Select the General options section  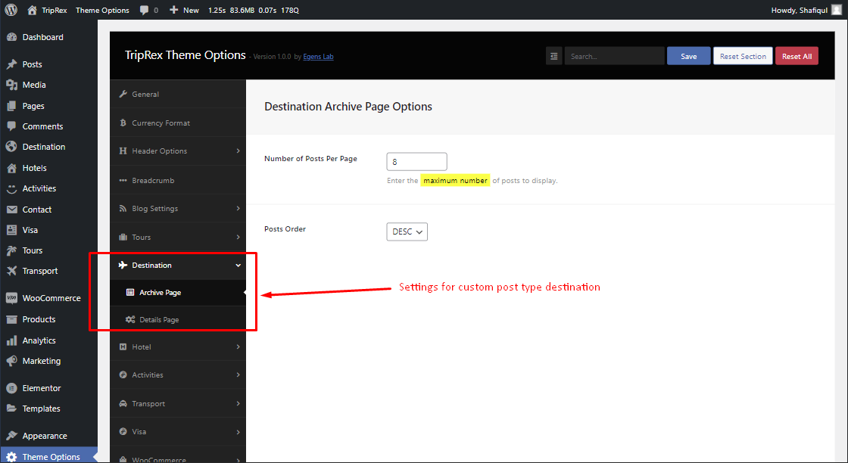tap(178, 94)
